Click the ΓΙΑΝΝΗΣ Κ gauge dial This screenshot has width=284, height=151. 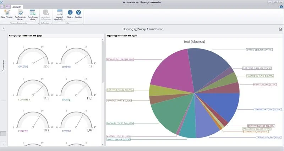click(33, 88)
